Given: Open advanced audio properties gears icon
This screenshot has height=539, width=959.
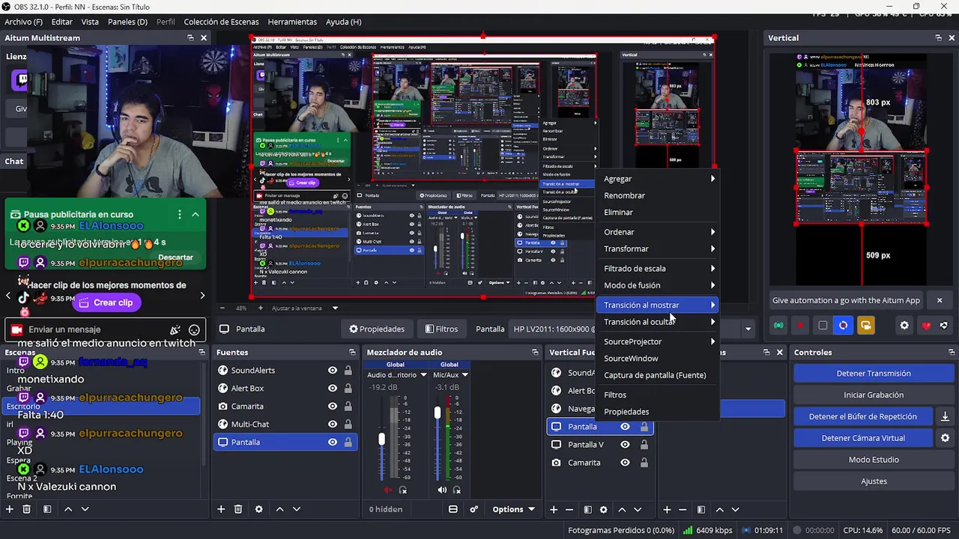Looking at the screenshot, I should tap(474, 509).
